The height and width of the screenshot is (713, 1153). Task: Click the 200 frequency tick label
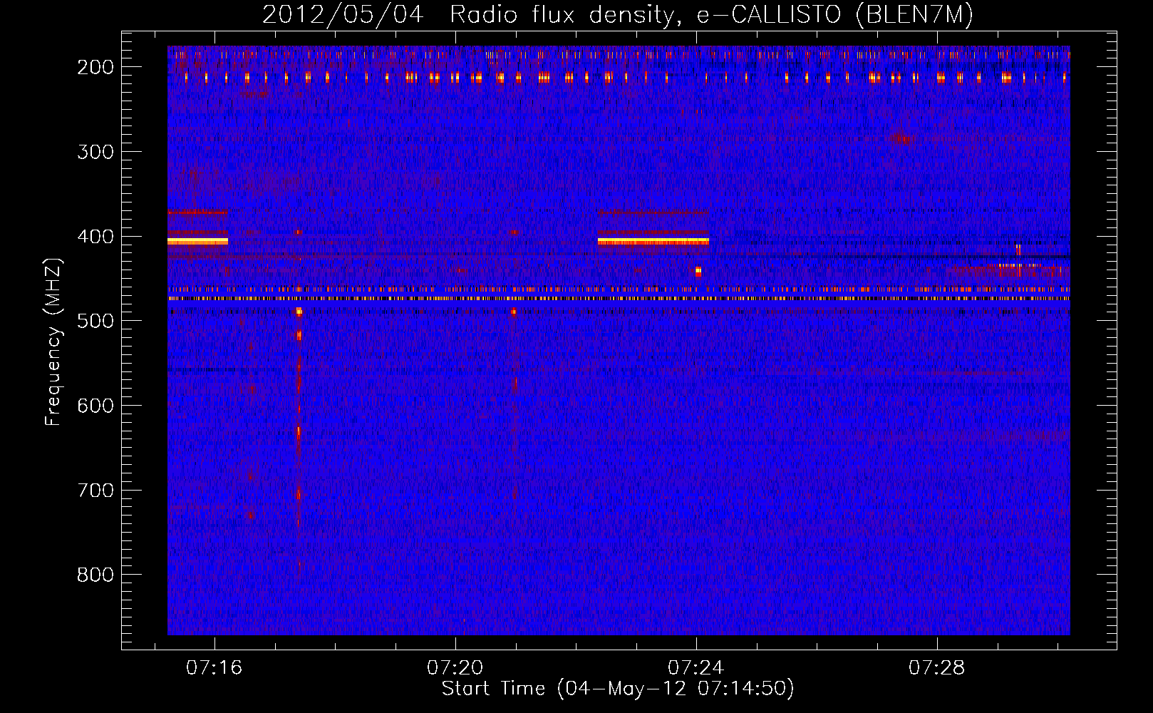coord(95,67)
